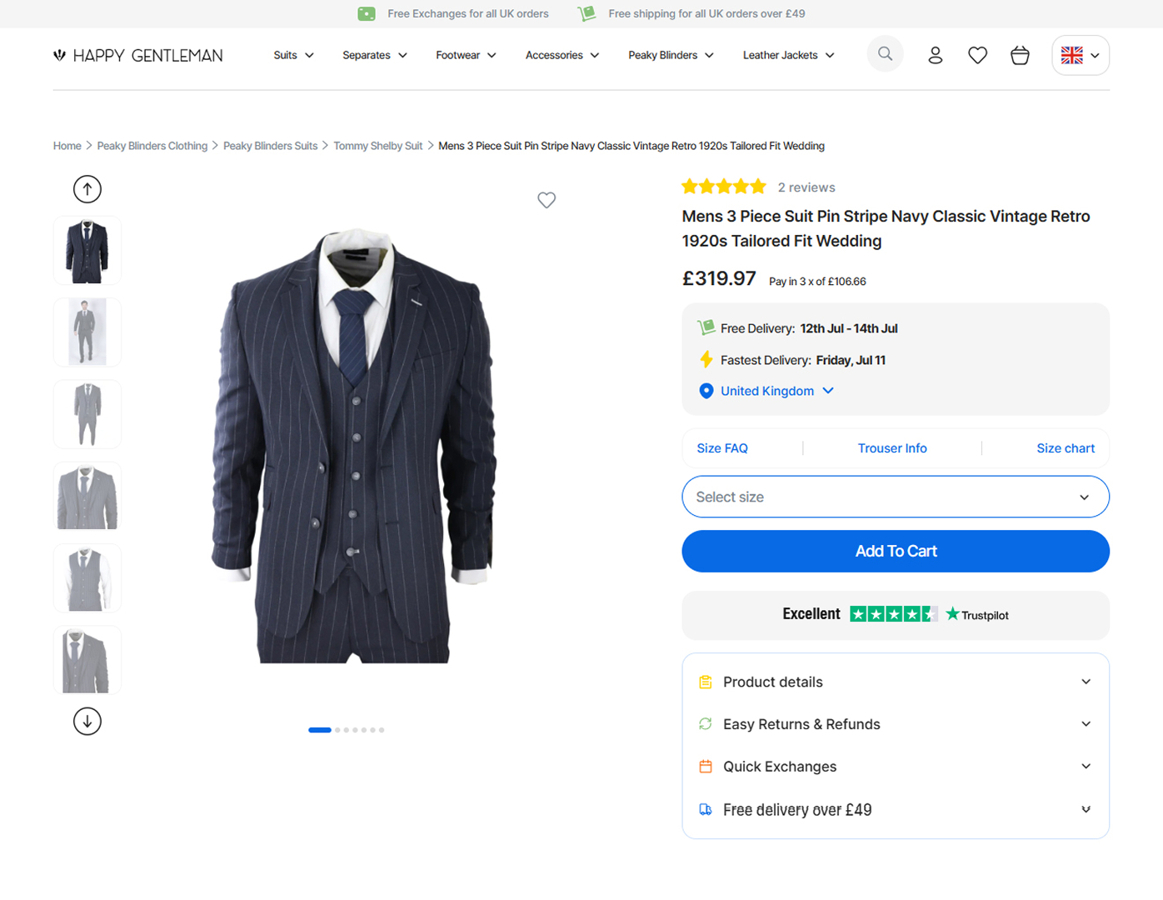This screenshot has height=900, width=1163.
Task: Click the up arrow above thumbnails
Action: point(87,189)
